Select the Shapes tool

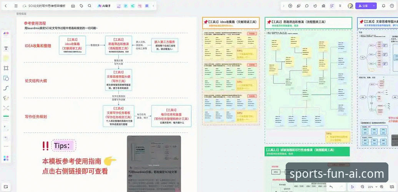pos(6,78)
